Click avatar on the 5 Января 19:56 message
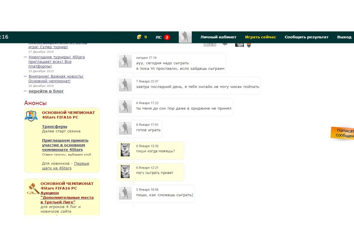This screenshot has height=247, width=354. [125, 193]
